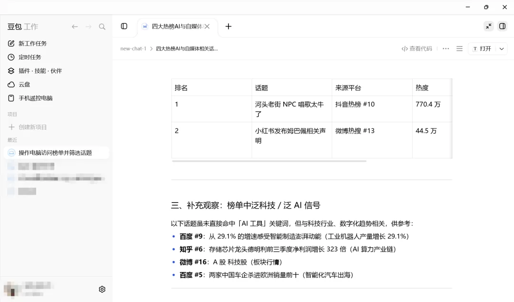Go back with the left arrow icon

[x=75, y=27]
